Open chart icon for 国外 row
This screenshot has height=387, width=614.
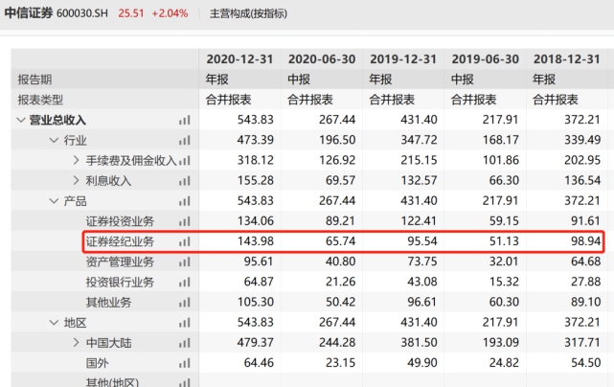click(185, 363)
